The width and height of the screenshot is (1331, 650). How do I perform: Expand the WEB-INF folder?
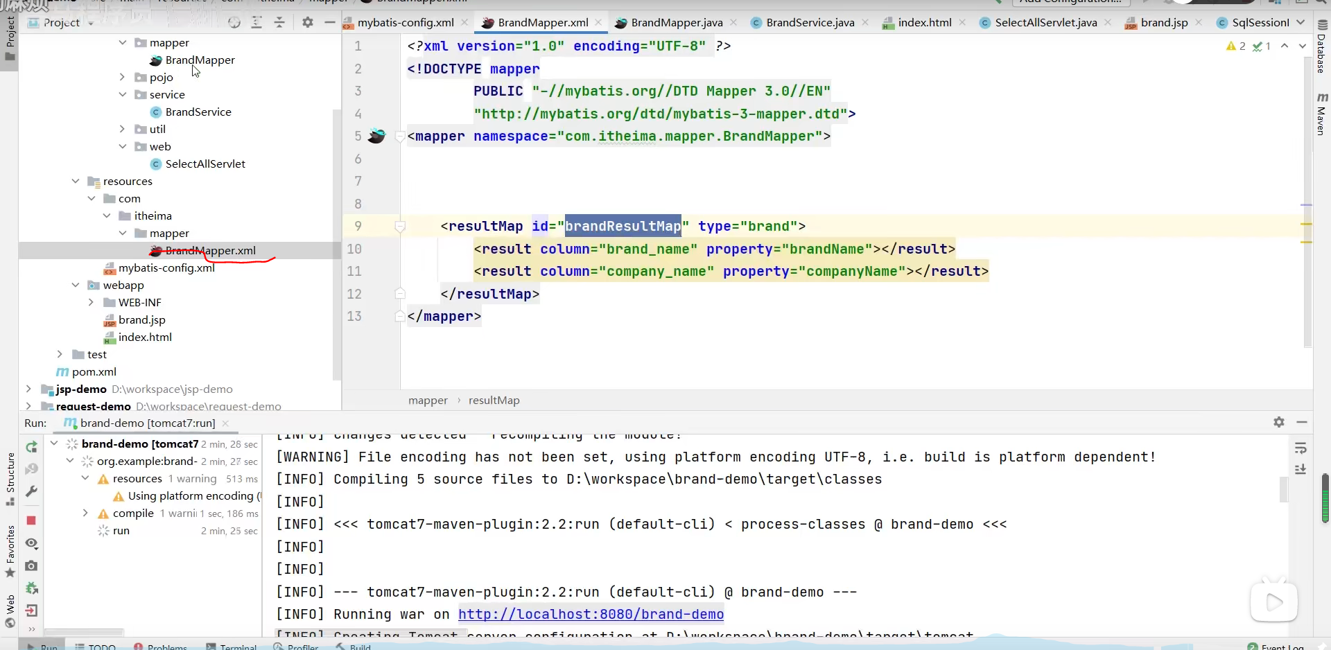pyautogui.click(x=92, y=302)
